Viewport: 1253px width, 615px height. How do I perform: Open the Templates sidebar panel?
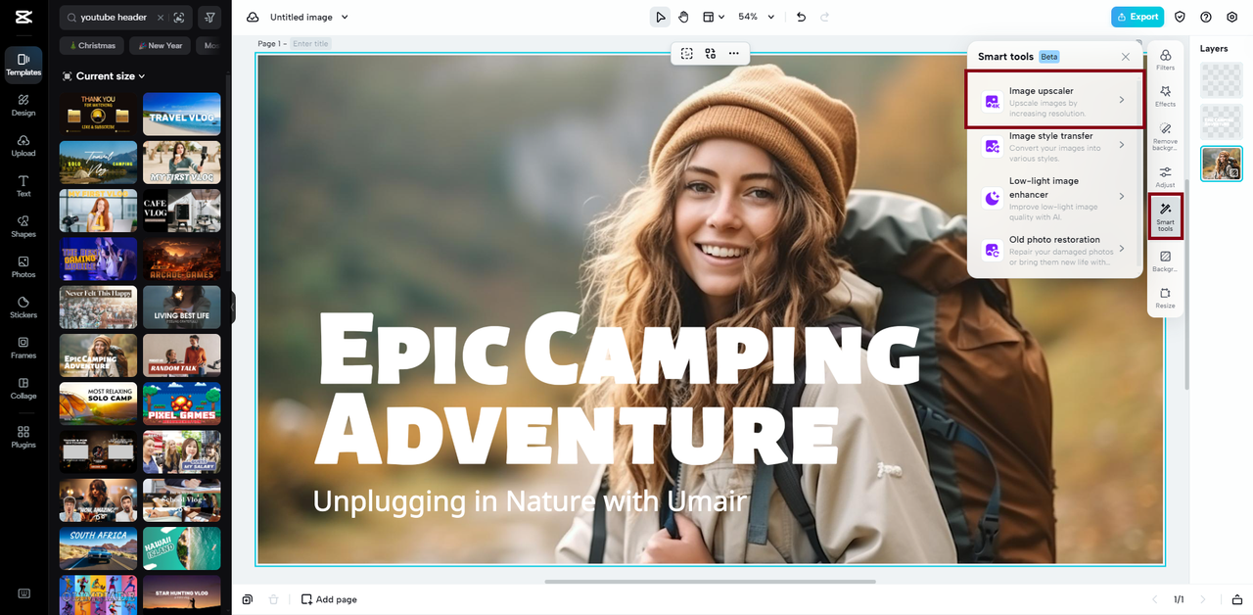23,65
